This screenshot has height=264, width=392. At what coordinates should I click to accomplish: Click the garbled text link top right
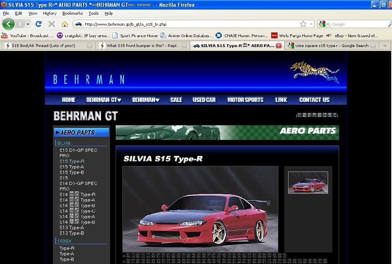(317, 115)
